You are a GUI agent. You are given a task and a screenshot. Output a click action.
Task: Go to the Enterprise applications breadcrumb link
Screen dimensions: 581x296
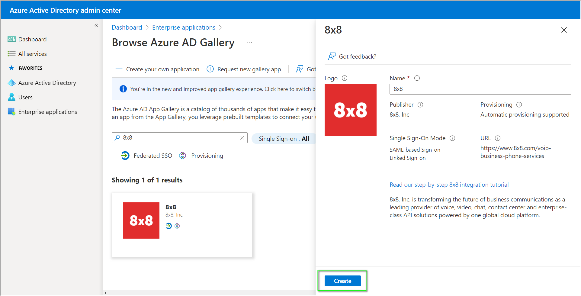click(184, 27)
